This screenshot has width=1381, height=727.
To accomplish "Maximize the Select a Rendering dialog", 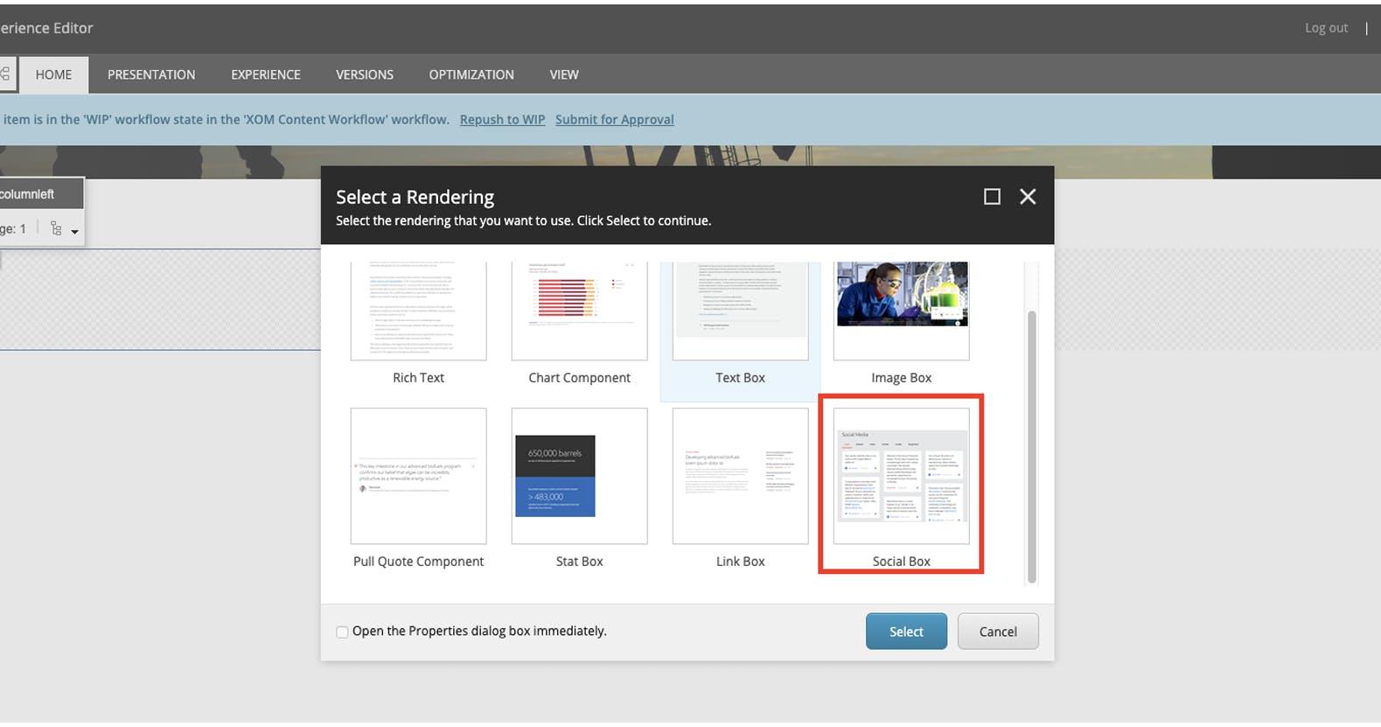I will tap(992, 197).
